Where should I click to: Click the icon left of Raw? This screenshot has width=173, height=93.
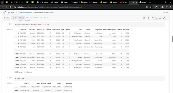tap(149, 18)
